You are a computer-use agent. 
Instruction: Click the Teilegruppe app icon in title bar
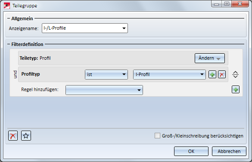coord(7,6)
